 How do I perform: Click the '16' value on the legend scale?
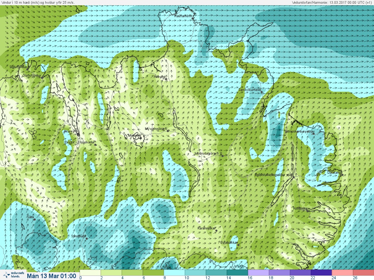click(250, 278)
